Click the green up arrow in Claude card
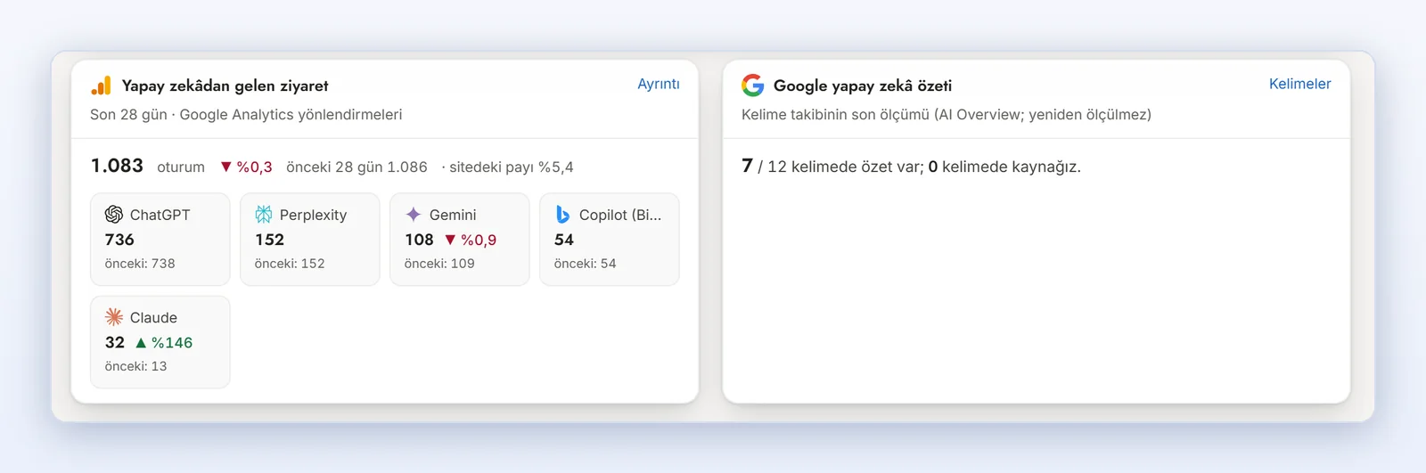This screenshot has width=1426, height=473. pos(141,342)
